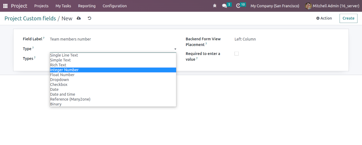The height and width of the screenshot is (145, 362).
Task: Edit the Field Label text input
Action: point(112,39)
